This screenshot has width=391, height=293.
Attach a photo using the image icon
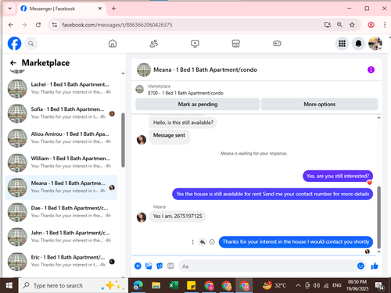pyautogui.click(x=149, y=266)
